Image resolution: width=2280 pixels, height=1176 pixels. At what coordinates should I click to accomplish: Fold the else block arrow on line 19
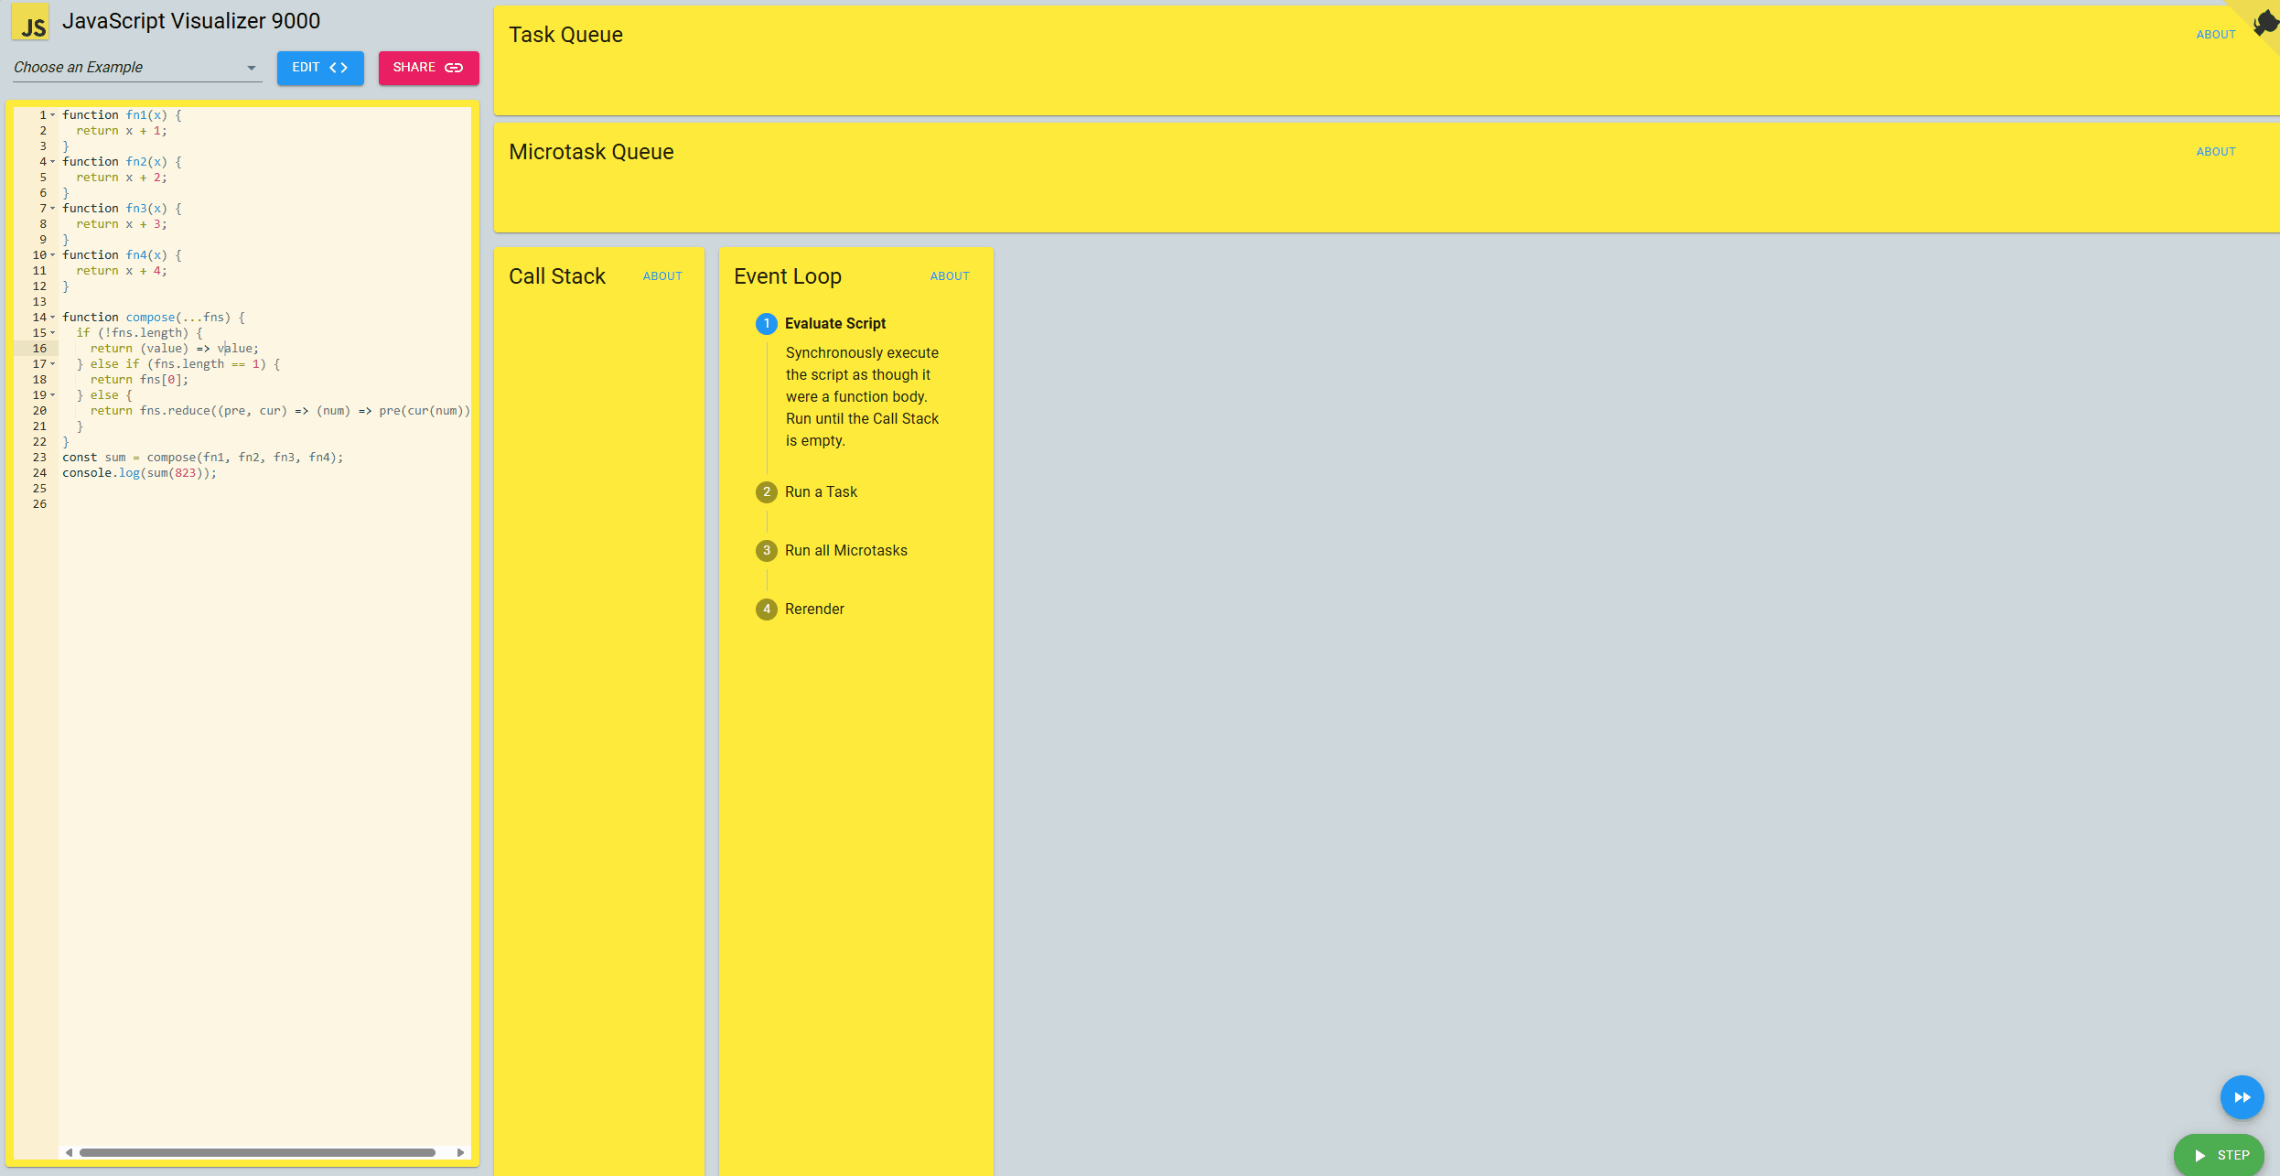point(53,395)
